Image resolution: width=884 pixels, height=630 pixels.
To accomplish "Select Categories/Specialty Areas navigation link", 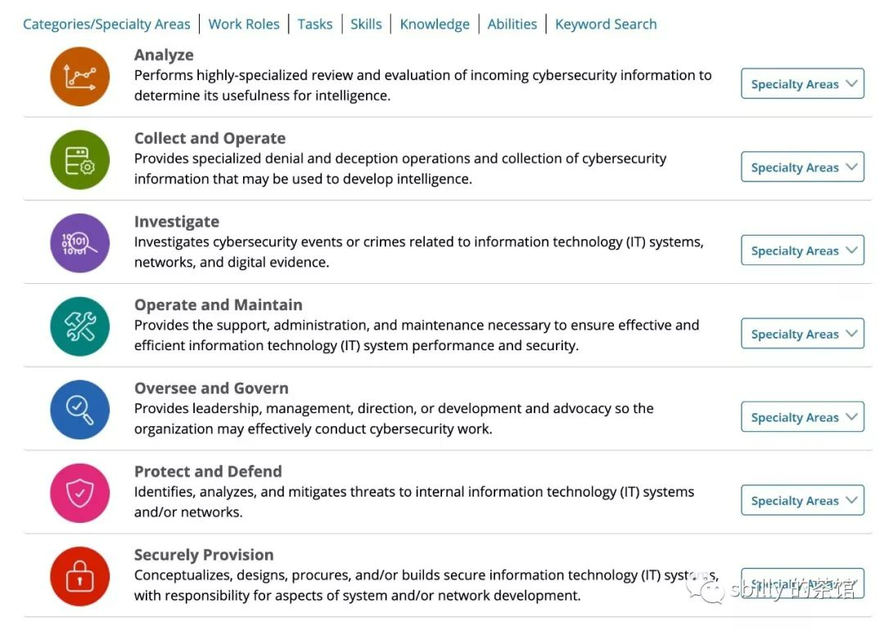I will click(106, 24).
